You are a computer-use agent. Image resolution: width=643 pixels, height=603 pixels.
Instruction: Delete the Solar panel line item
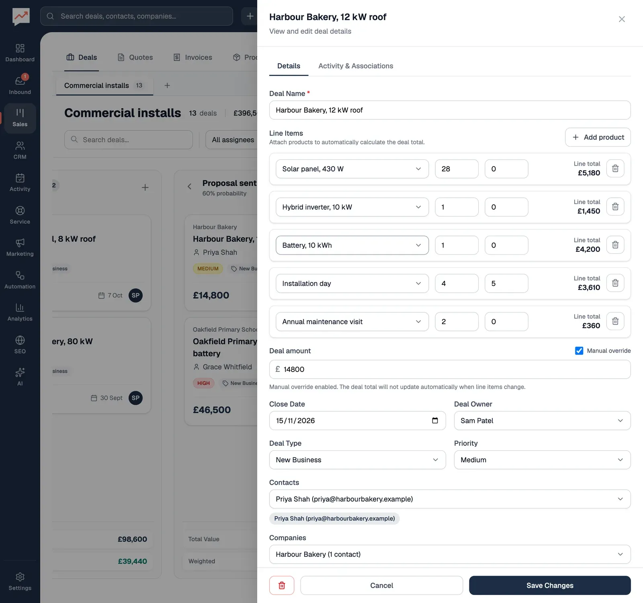615,168
